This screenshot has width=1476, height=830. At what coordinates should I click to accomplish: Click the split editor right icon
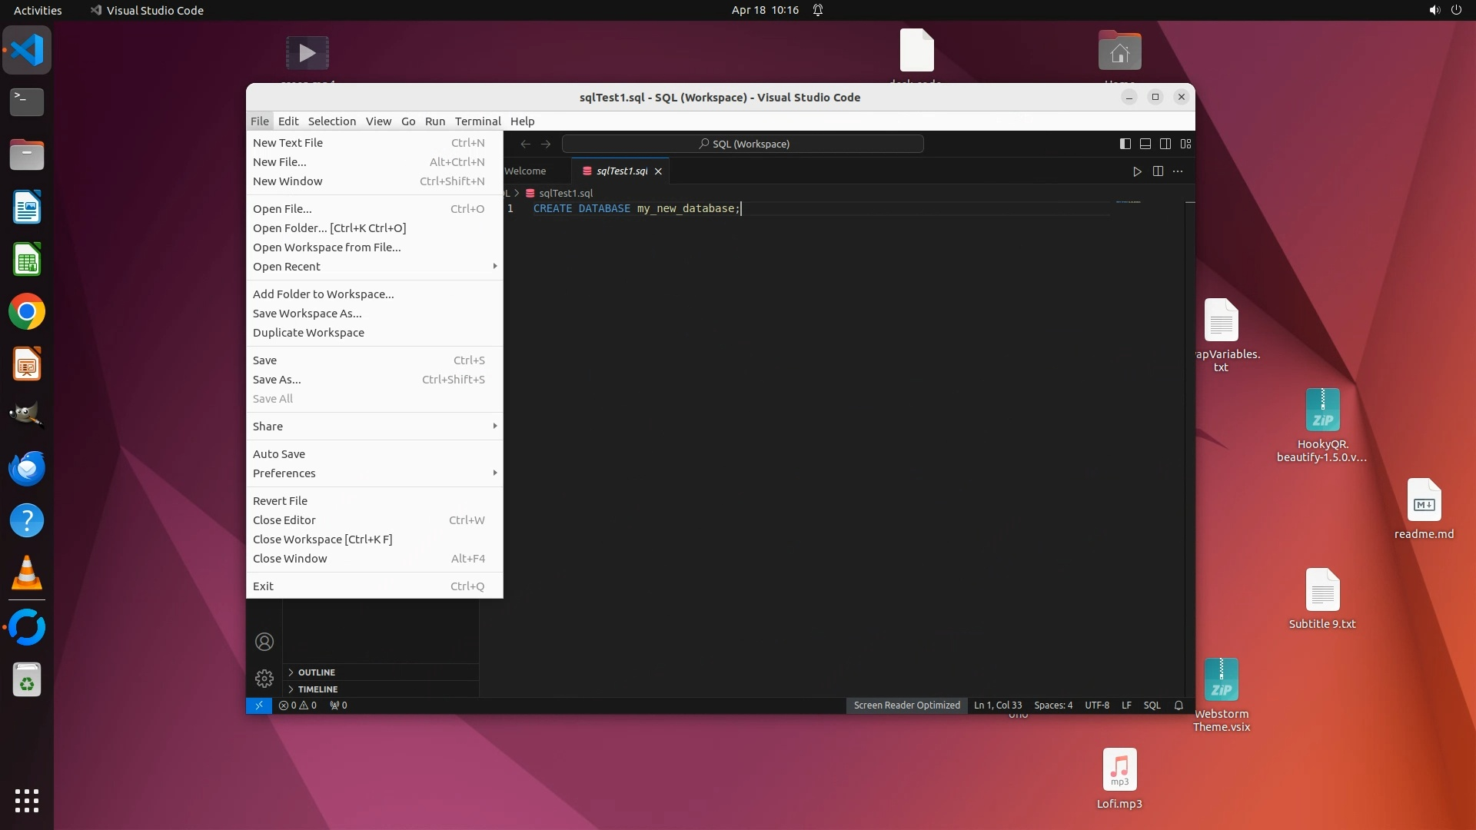pyautogui.click(x=1158, y=171)
